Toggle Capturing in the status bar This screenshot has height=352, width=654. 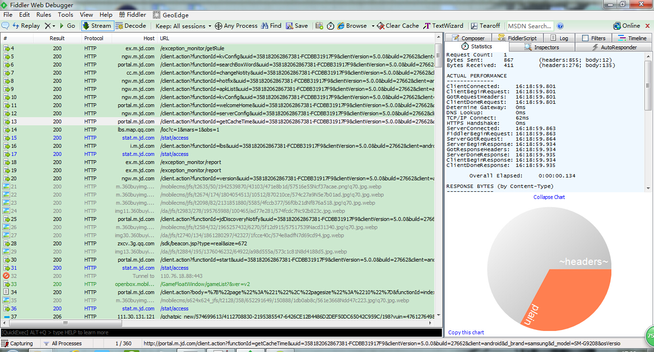[x=17, y=343]
